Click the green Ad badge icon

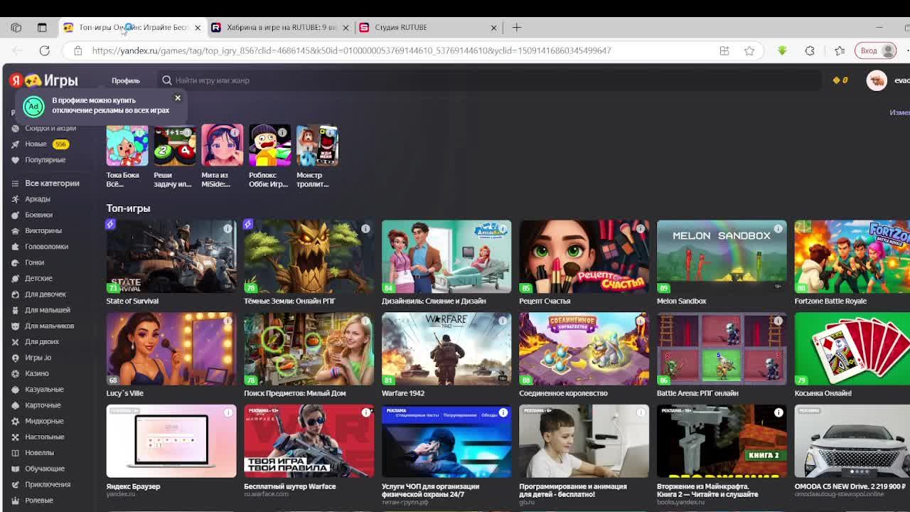pyautogui.click(x=33, y=106)
